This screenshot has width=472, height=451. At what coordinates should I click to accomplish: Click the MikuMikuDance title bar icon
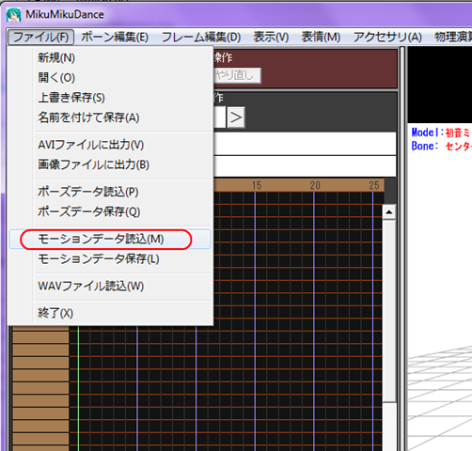point(13,15)
